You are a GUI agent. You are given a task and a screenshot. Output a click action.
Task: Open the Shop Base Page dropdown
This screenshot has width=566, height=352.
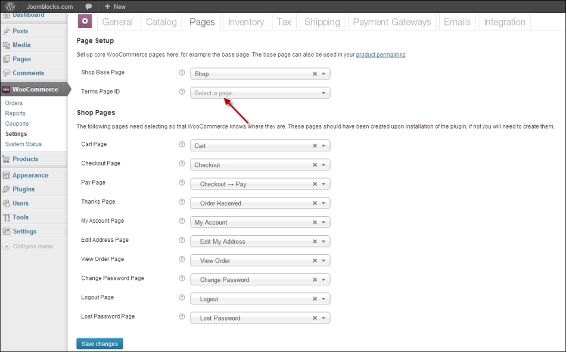[260, 74]
